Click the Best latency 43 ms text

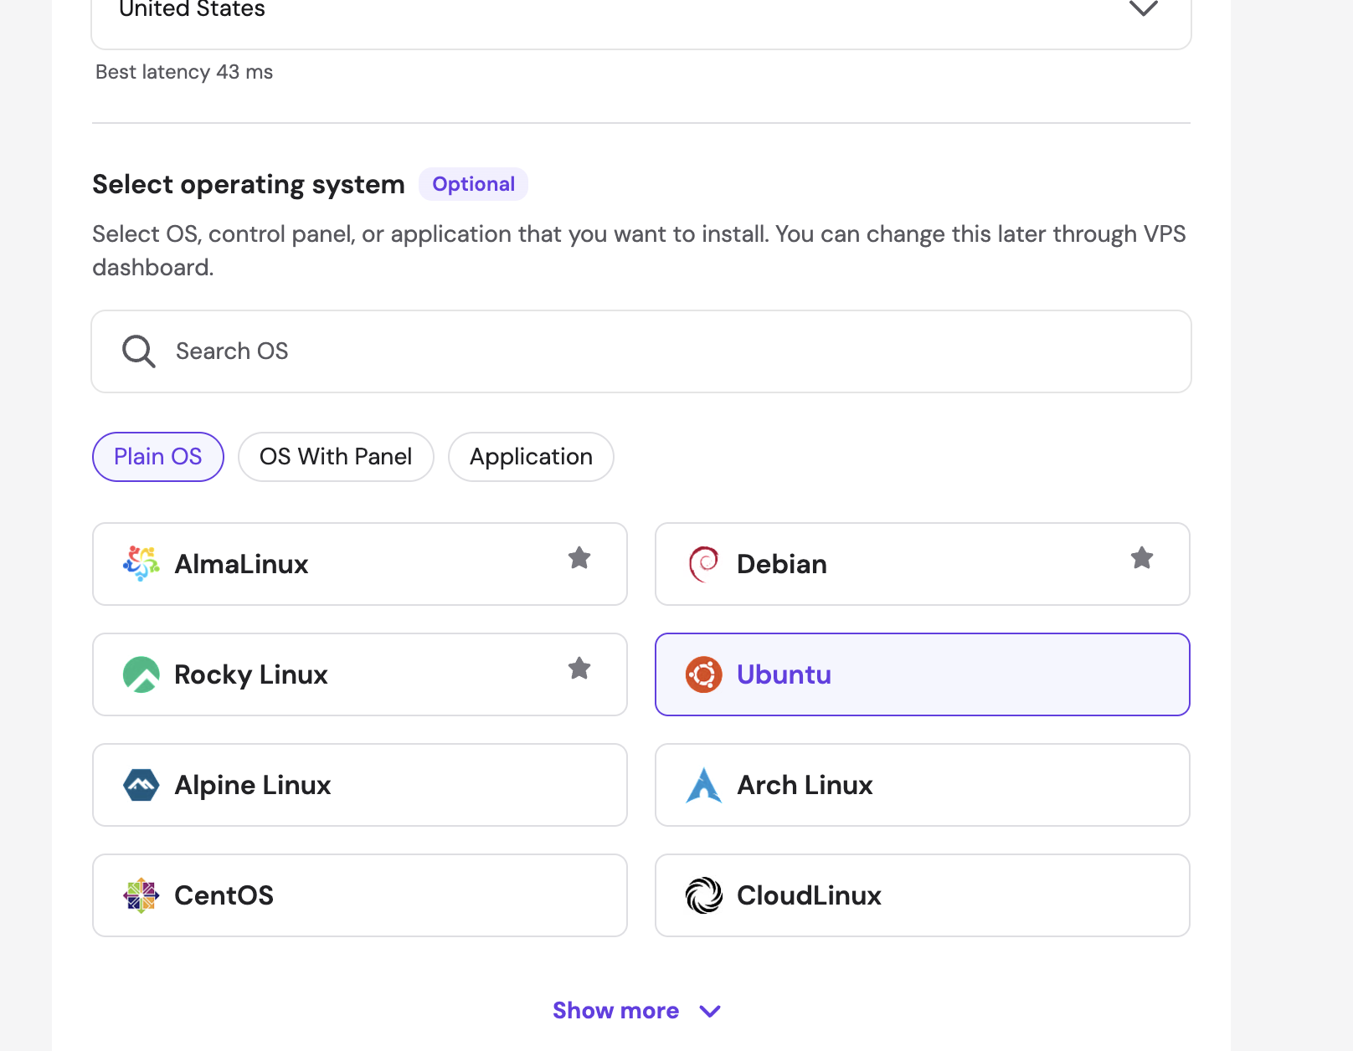(184, 72)
